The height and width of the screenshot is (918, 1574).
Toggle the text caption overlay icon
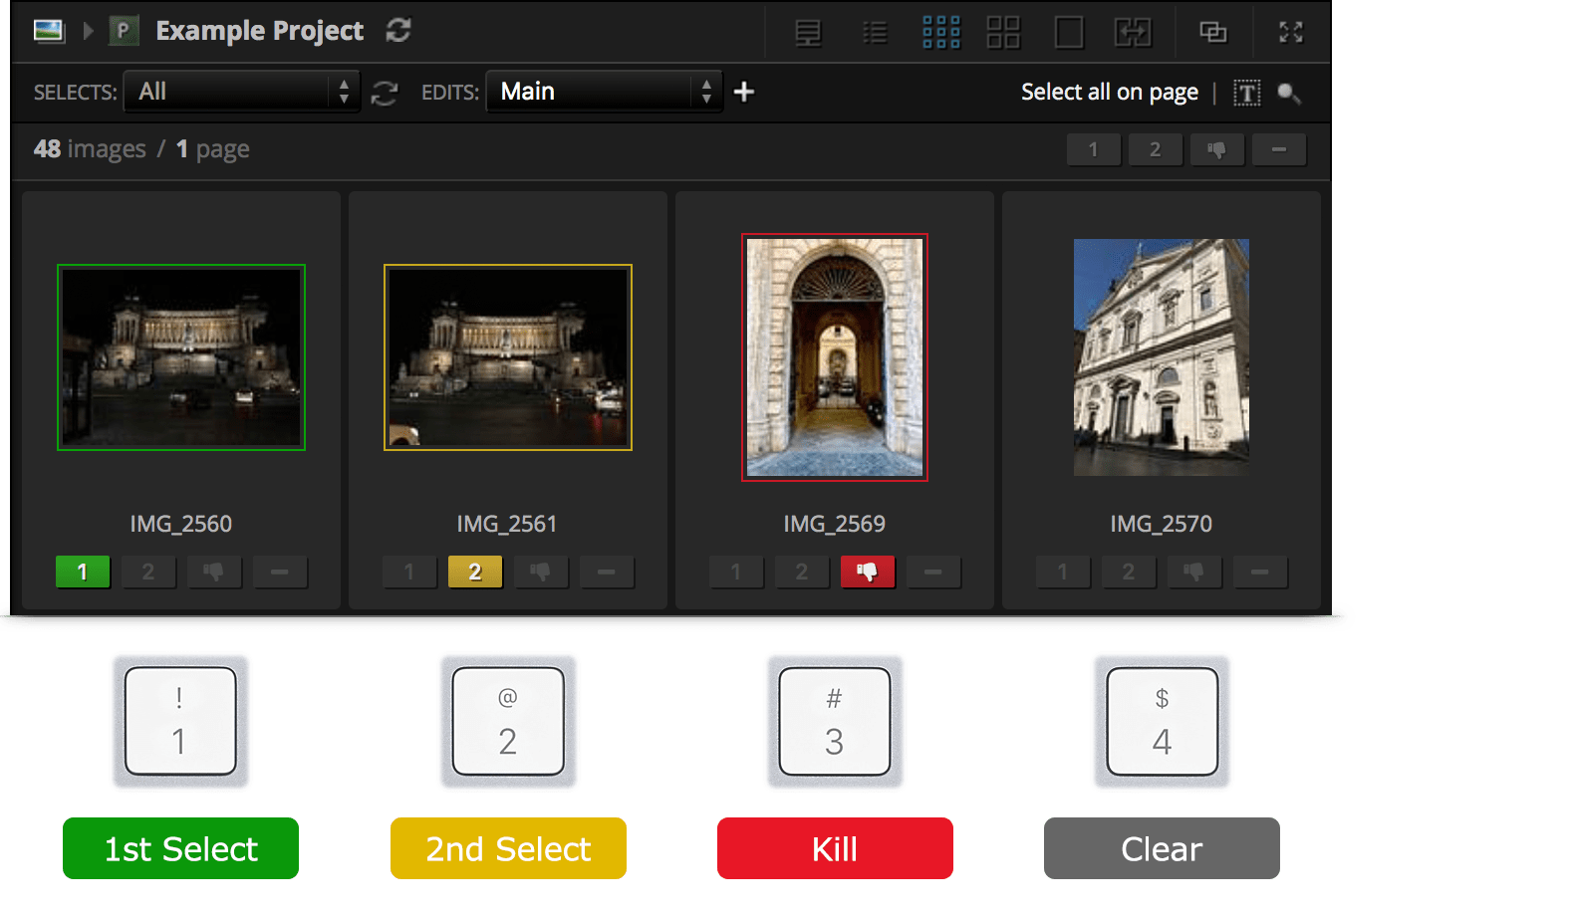click(x=1247, y=93)
